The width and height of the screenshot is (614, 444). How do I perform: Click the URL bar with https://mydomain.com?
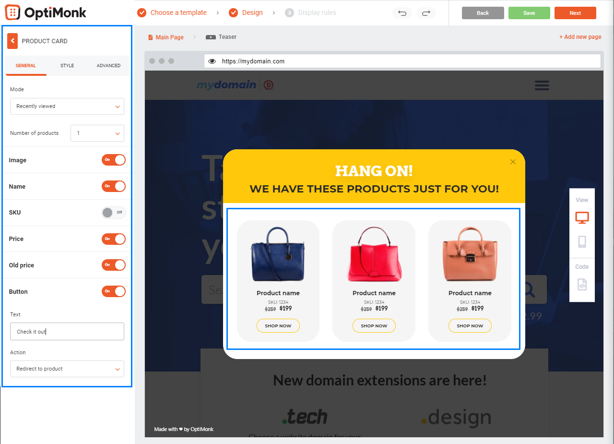402,61
